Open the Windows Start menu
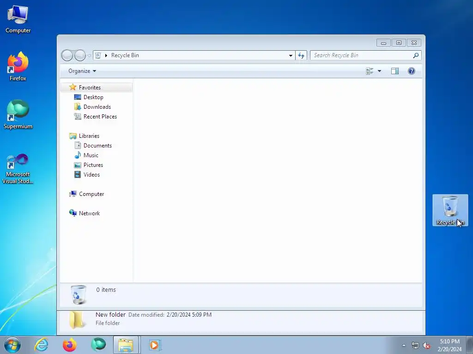 point(12,345)
